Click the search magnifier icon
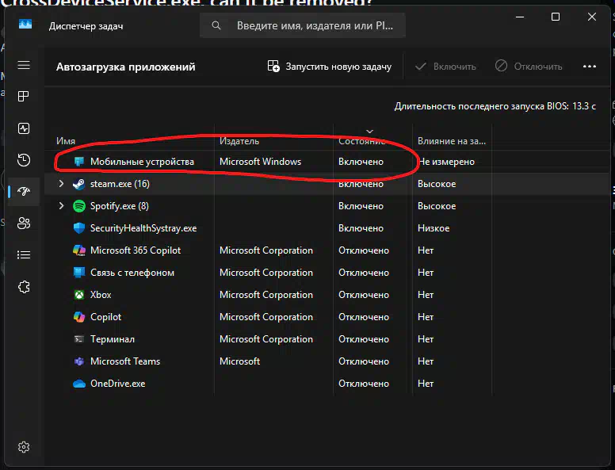Screen dimensions: 615x470 pos(216,25)
